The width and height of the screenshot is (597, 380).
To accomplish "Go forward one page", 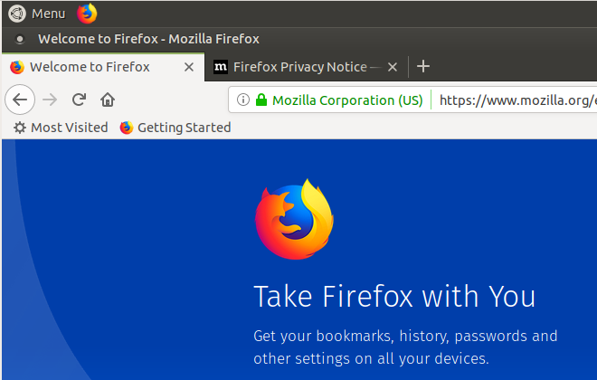I will click(x=50, y=100).
